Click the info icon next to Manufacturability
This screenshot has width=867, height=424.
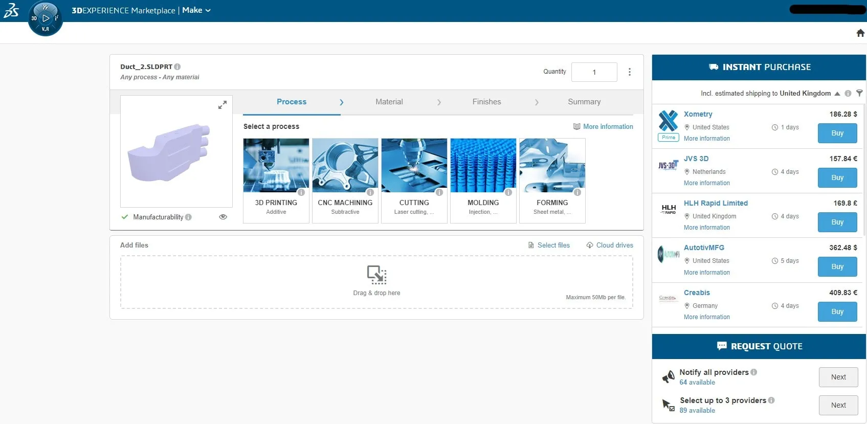[188, 217]
